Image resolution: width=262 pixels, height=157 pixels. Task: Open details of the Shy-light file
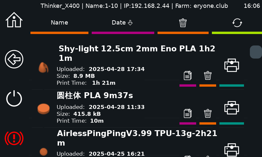(x=188, y=76)
